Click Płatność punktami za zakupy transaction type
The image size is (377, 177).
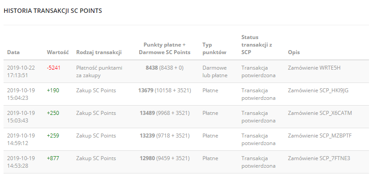(x=99, y=71)
